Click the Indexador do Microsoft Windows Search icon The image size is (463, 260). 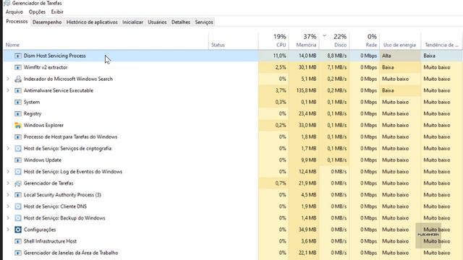[18, 79]
